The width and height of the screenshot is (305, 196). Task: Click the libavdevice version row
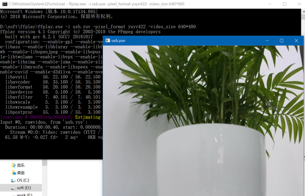[53, 92]
